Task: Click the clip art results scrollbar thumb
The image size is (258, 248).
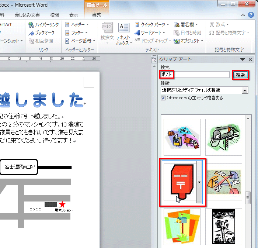Action: click(x=248, y=198)
